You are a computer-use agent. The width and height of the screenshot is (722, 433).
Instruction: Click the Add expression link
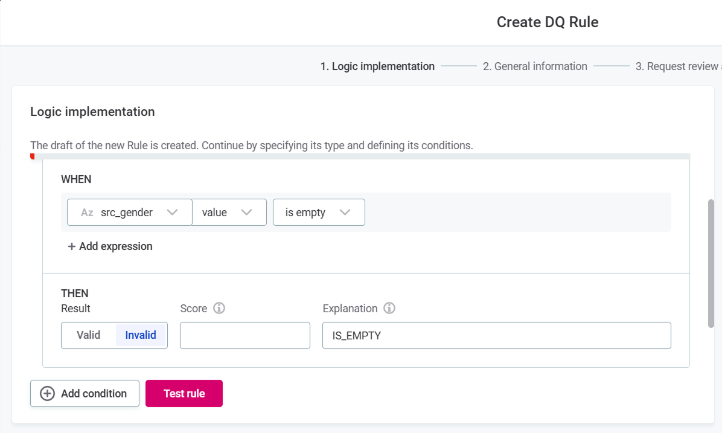pyautogui.click(x=115, y=246)
